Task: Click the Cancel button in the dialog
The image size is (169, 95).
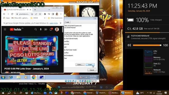Action: point(92,70)
